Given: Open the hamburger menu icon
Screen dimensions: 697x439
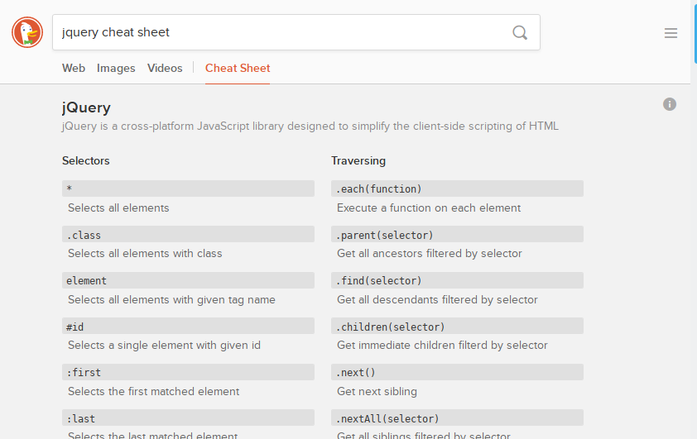Looking at the screenshot, I should (671, 33).
